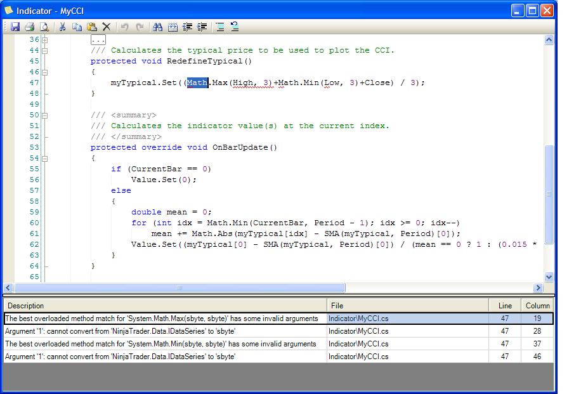Click the uncomment selection icon
This screenshot has height=394, width=588.
(x=235, y=27)
